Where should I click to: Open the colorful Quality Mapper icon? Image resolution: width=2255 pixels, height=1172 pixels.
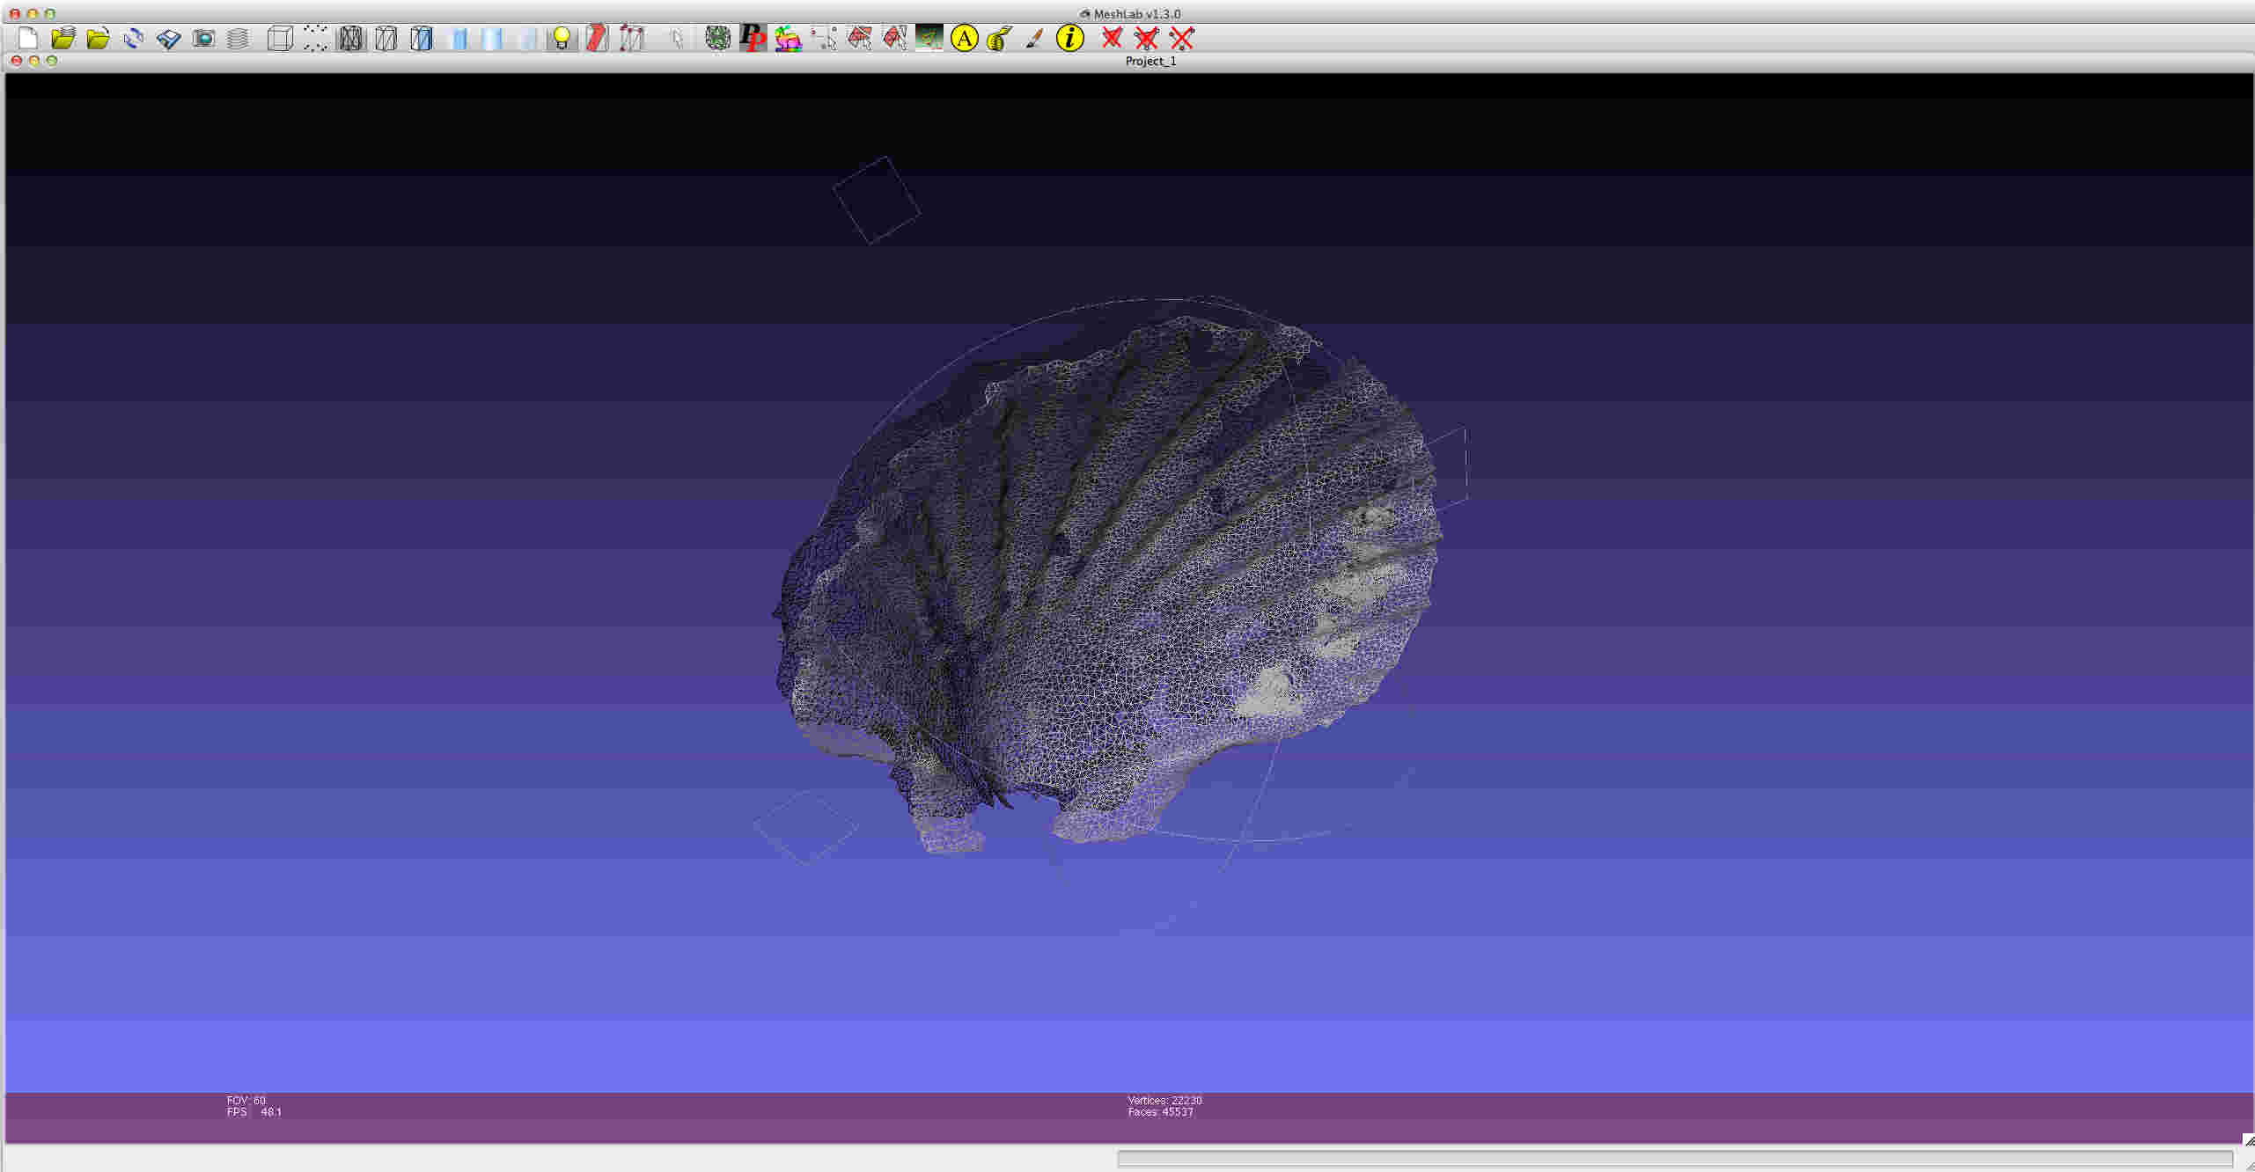click(x=788, y=38)
